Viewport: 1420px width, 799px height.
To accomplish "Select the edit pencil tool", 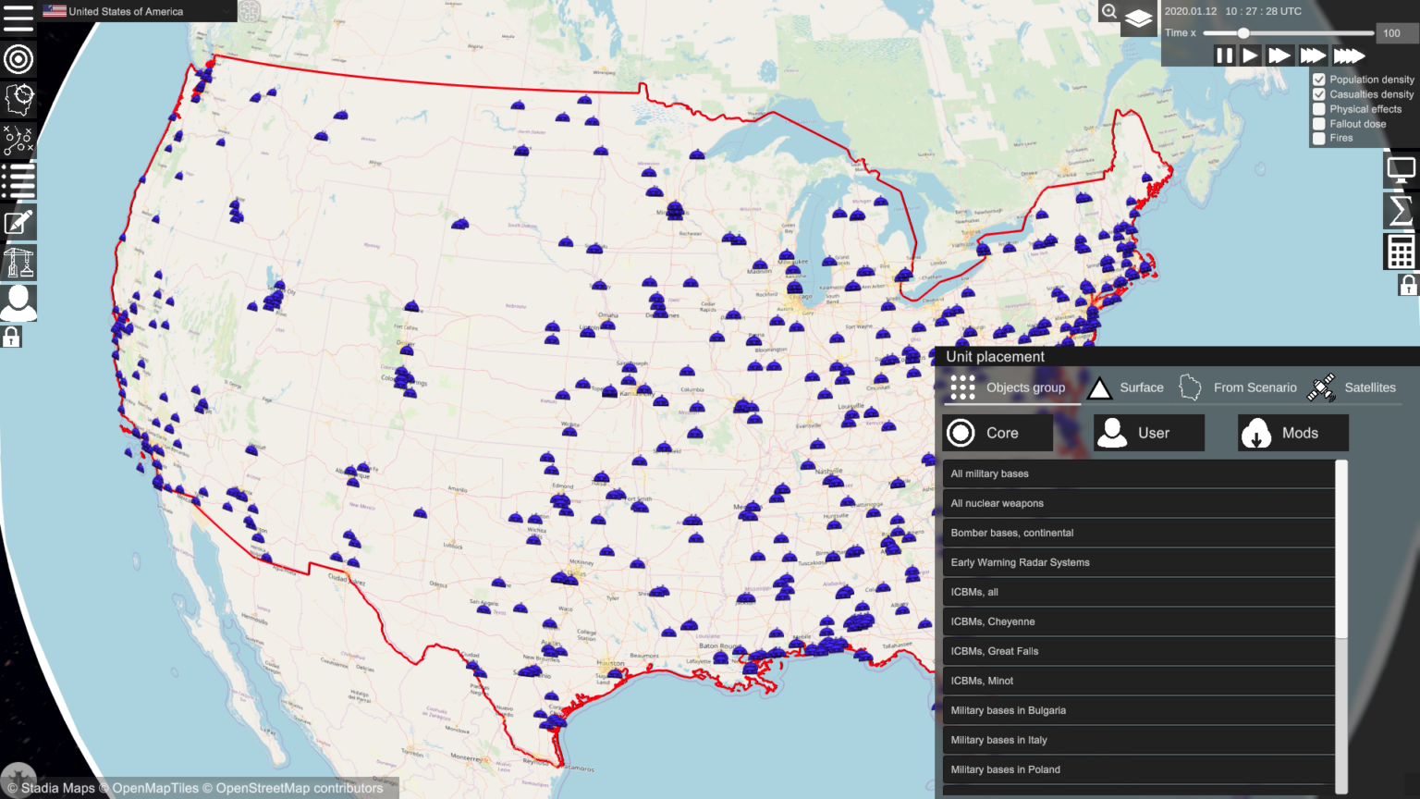I will [x=18, y=221].
